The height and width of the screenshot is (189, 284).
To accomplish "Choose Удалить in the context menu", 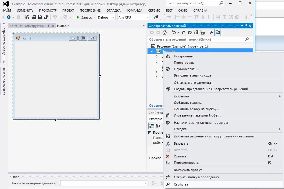I will (224, 156).
